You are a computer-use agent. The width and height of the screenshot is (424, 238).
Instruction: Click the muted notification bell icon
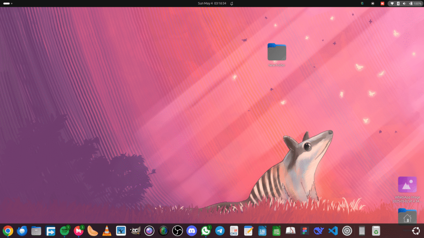[232, 3]
